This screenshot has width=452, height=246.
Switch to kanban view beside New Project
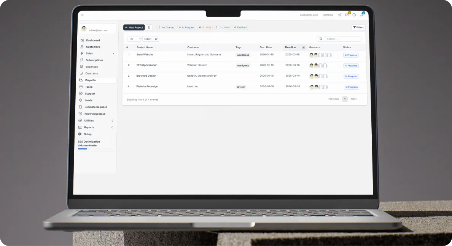pos(149,27)
